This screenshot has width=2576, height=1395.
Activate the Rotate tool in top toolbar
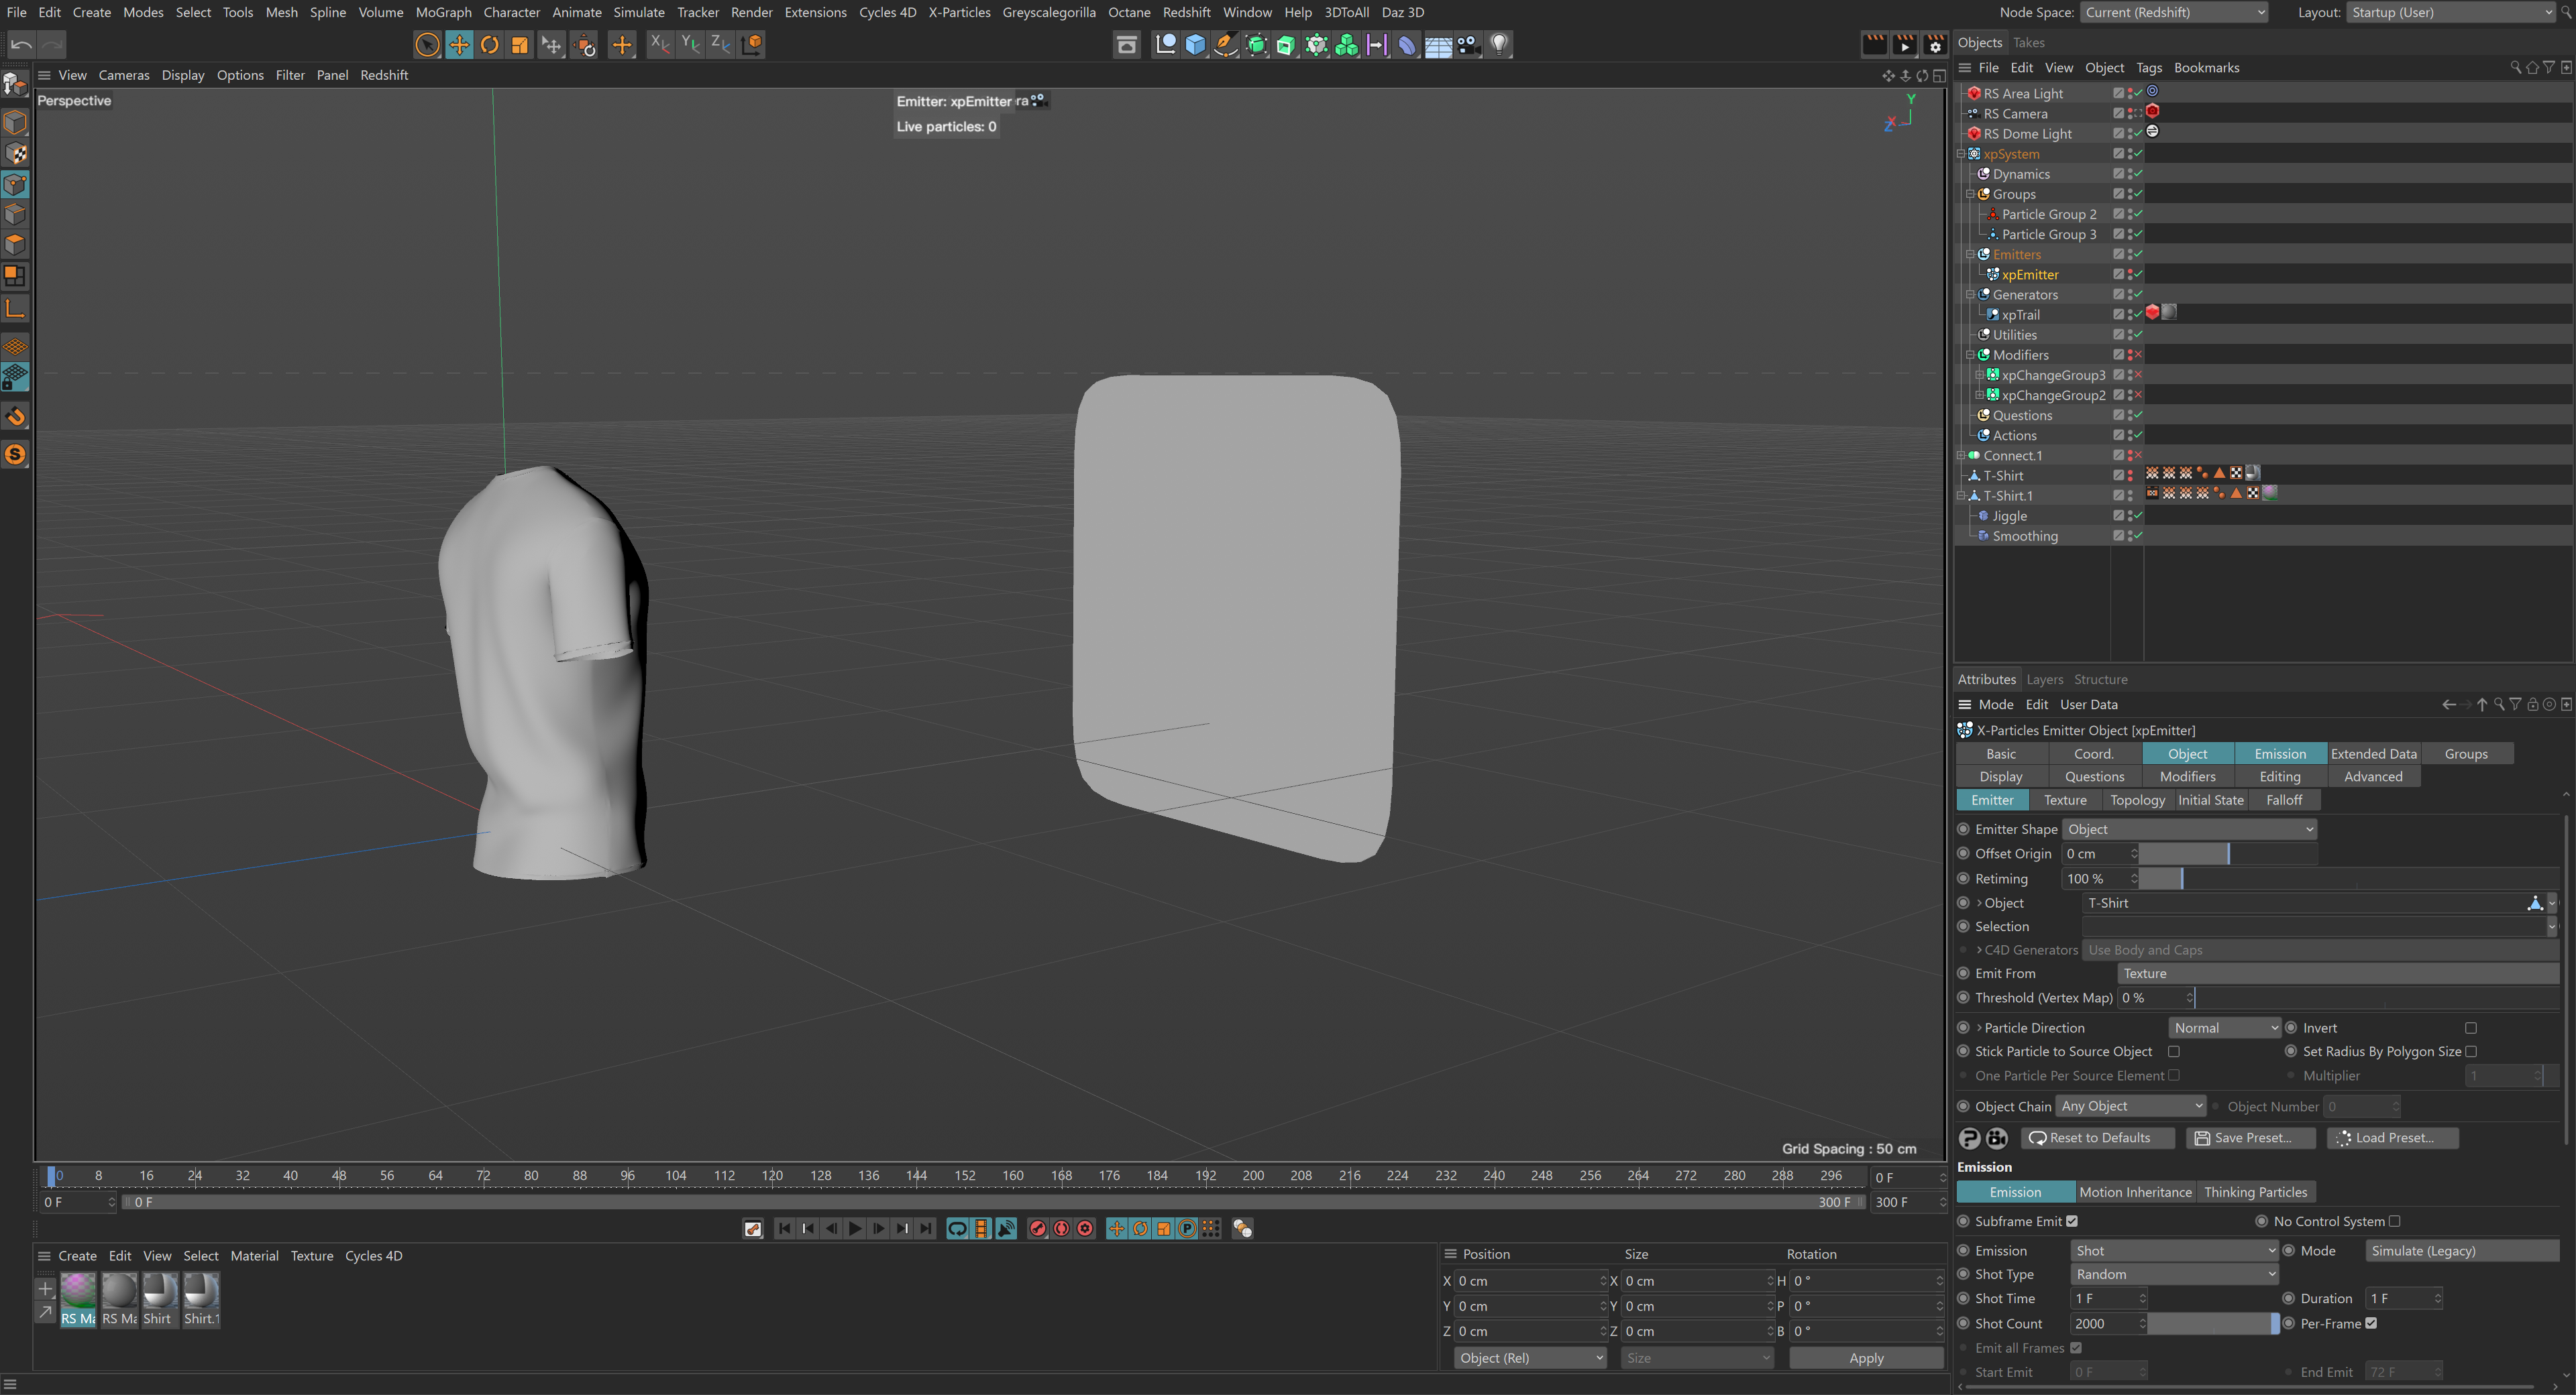[490, 44]
